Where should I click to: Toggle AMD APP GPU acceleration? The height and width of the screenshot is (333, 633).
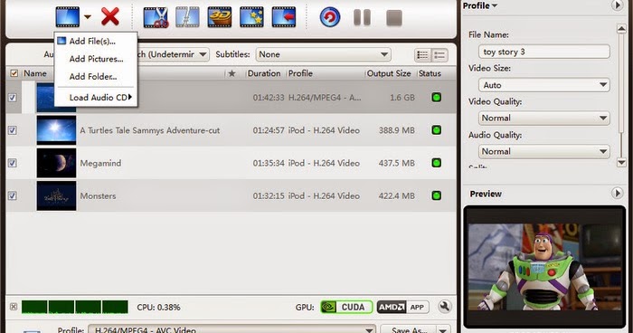(402, 307)
